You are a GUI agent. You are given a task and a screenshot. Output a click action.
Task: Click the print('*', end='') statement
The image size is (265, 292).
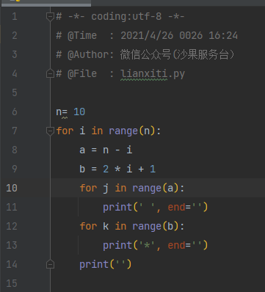click(x=155, y=246)
